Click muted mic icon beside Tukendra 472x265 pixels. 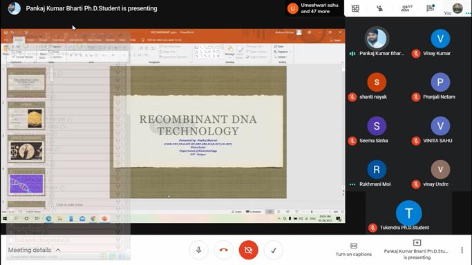(x=372, y=228)
